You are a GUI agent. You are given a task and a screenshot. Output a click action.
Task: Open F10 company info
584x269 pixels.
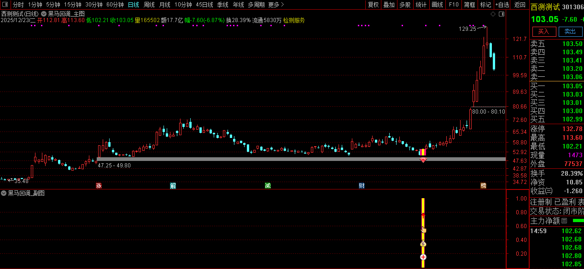pos(454,5)
